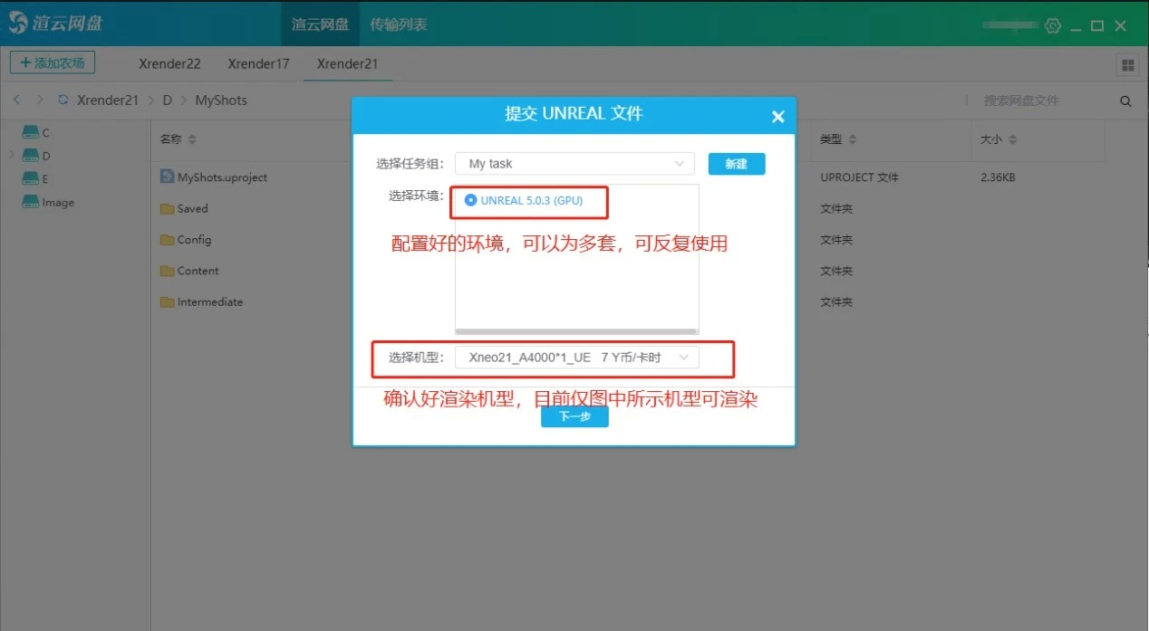Select the C drive icon in sidebar
Image resolution: width=1149 pixels, height=631 pixels.
(31, 132)
